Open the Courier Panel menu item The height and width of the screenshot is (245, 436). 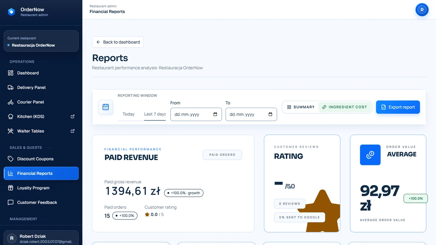(41, 102)
